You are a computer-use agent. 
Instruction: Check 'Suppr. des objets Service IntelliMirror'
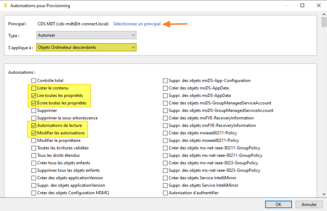[x=165, y=185]
